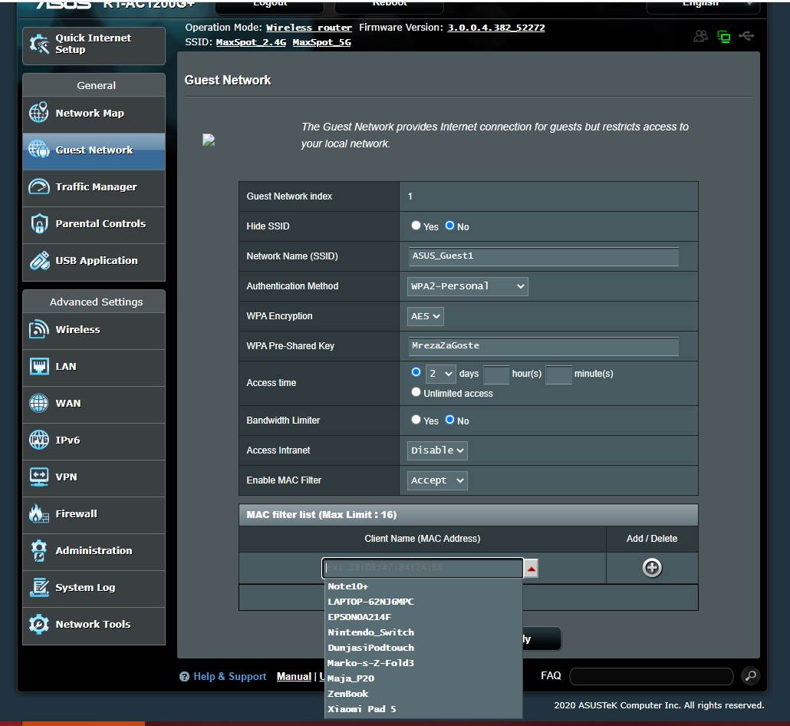
Task: Open the Firewall flame icon
Action: click(39, 514)
